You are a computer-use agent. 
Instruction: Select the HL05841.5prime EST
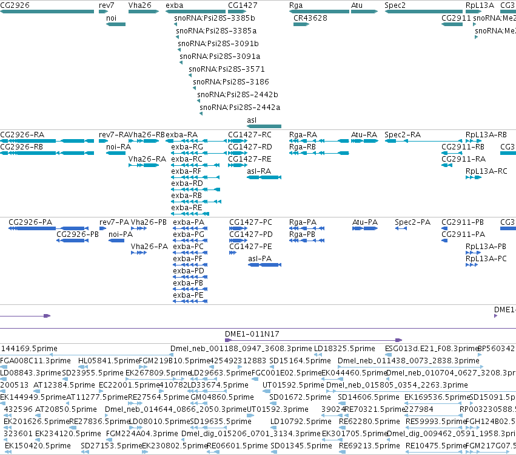(x=83, y=367)
